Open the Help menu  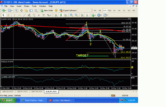51,6
